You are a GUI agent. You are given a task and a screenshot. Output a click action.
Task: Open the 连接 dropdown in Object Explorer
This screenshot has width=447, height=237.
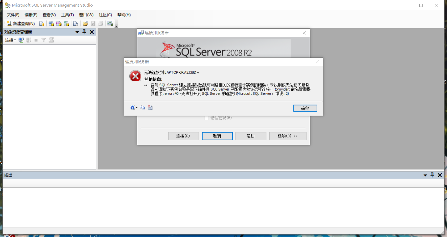click(x=11, y=40)
